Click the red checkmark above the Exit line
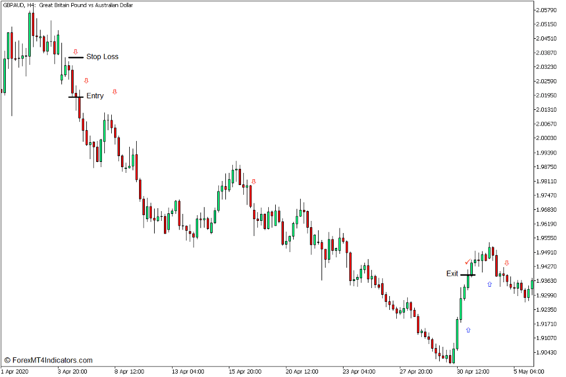This screenshot has width=566, height=377. (468, 261)
